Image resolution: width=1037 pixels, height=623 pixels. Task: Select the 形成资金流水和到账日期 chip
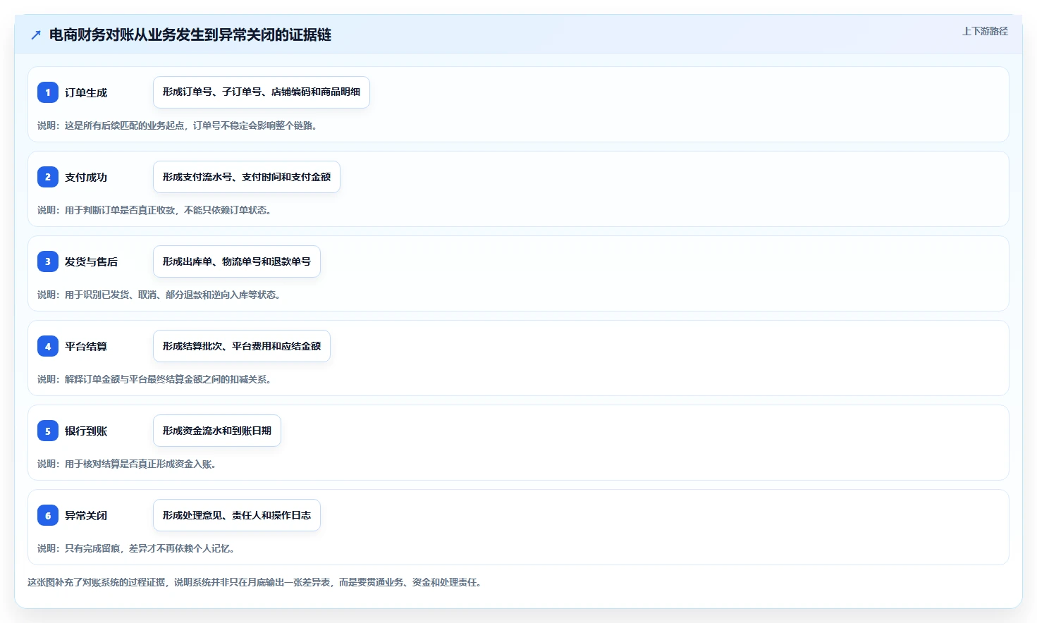(217, 431)
